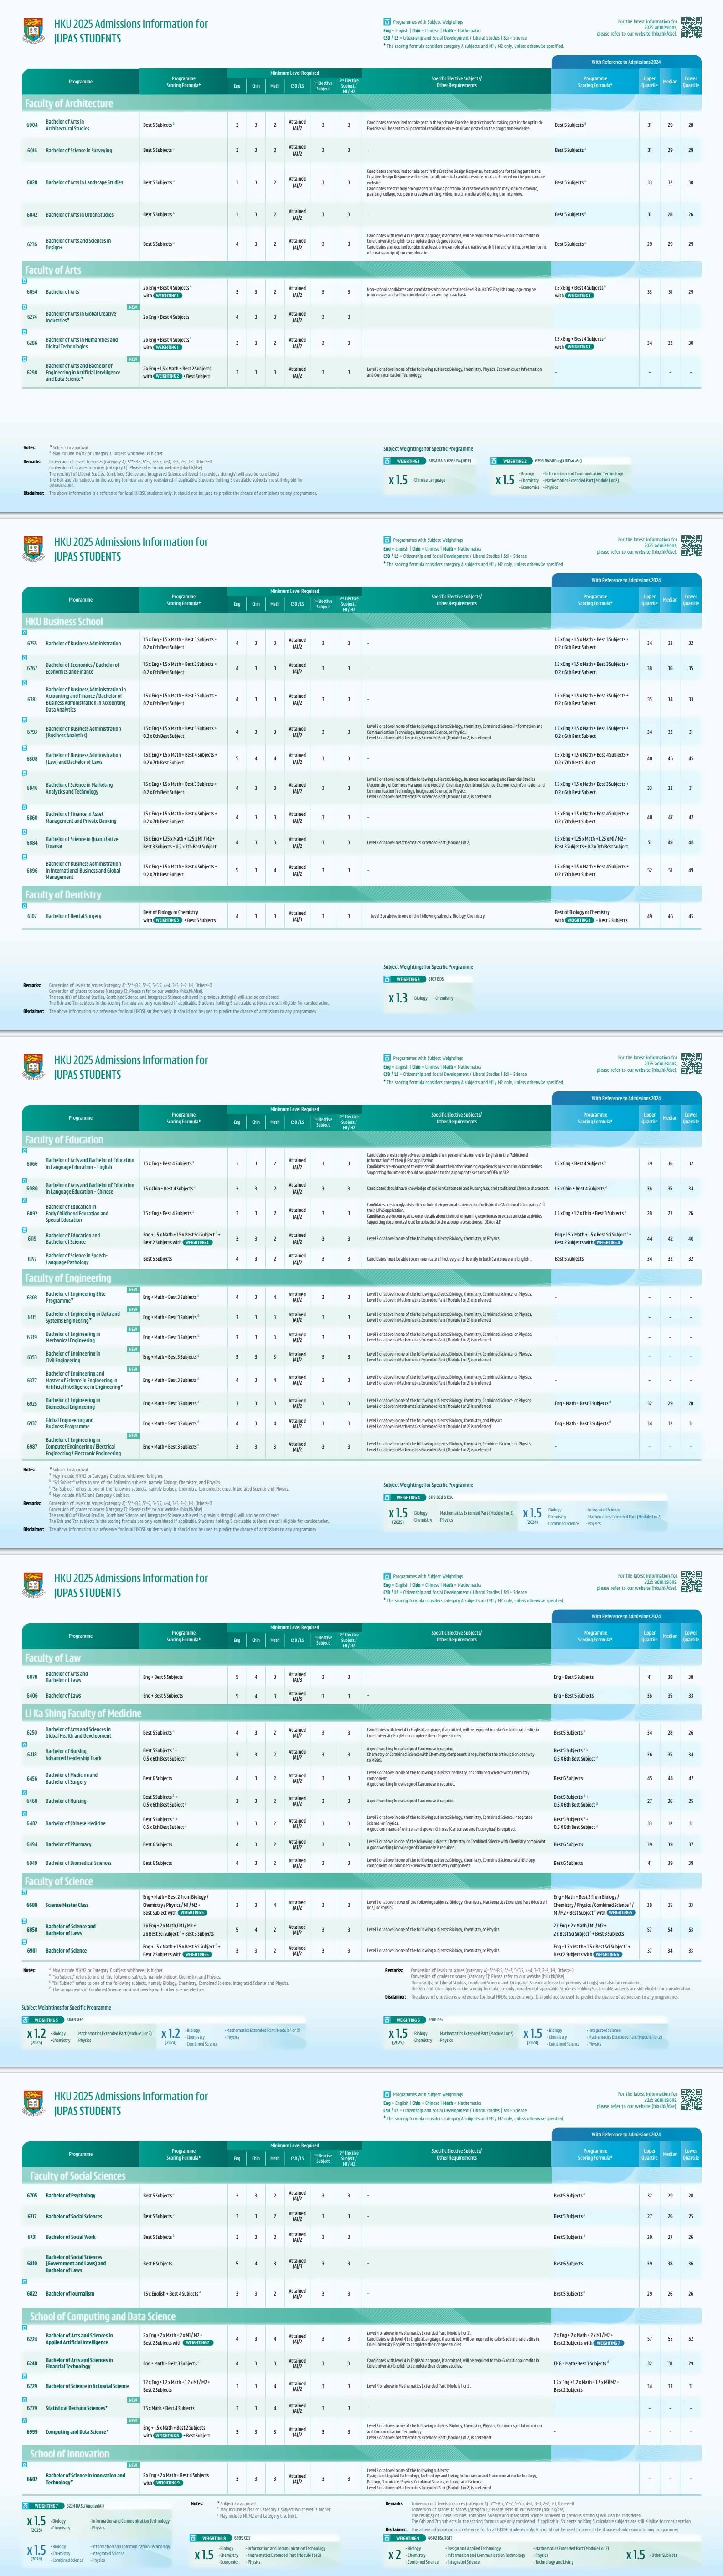This screenshot has height=2576, width=723.
Task: Click the QR code on the Faculty of Social Sciences page
Action: point(691,2099)
